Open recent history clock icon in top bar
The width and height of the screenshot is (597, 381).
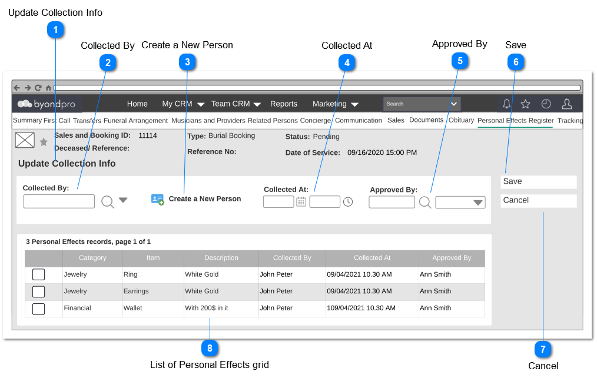pyautogui.click(x=546, y=104)
